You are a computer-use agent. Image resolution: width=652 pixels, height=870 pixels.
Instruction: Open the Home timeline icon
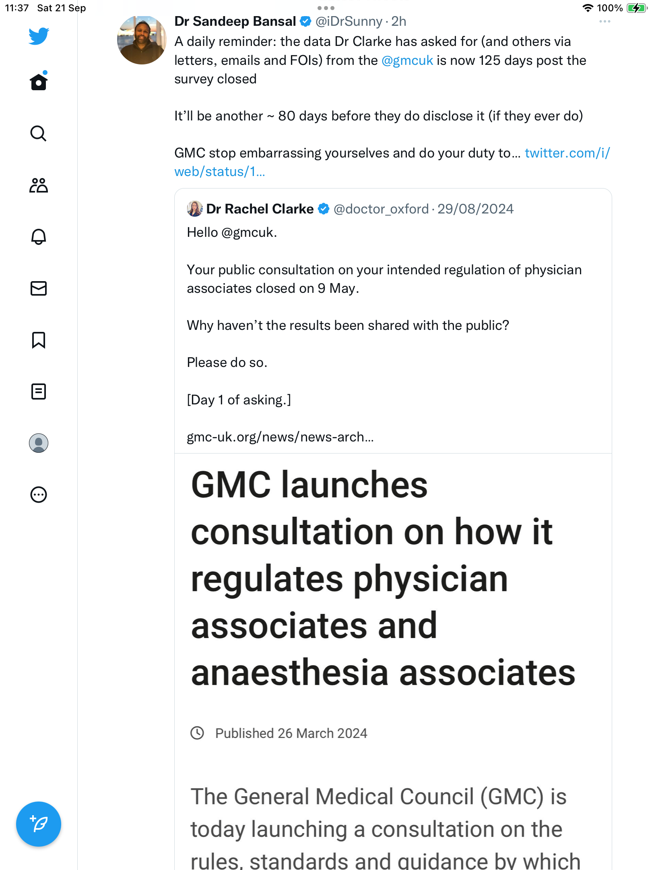(x=39, y=81)
